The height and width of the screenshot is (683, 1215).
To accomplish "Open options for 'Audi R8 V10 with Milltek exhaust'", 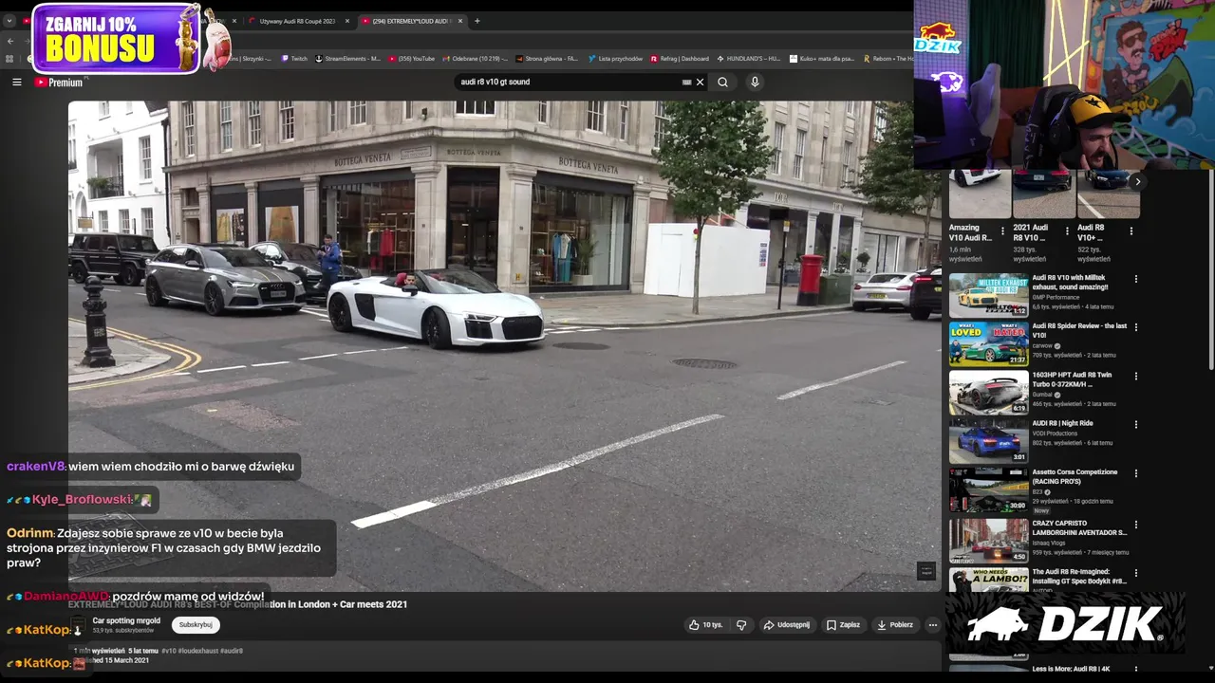I will [x=1135, y=280].
